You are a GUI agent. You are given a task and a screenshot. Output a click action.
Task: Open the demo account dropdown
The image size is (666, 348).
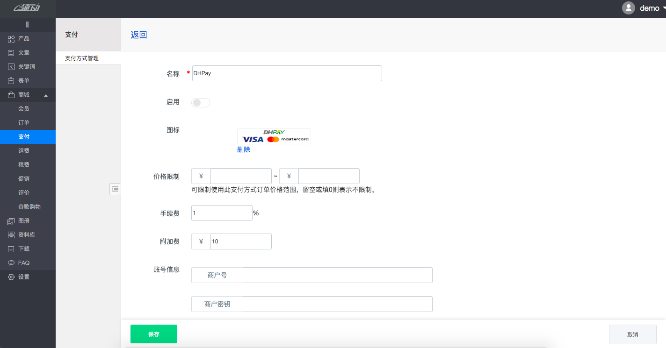(650, 8)
